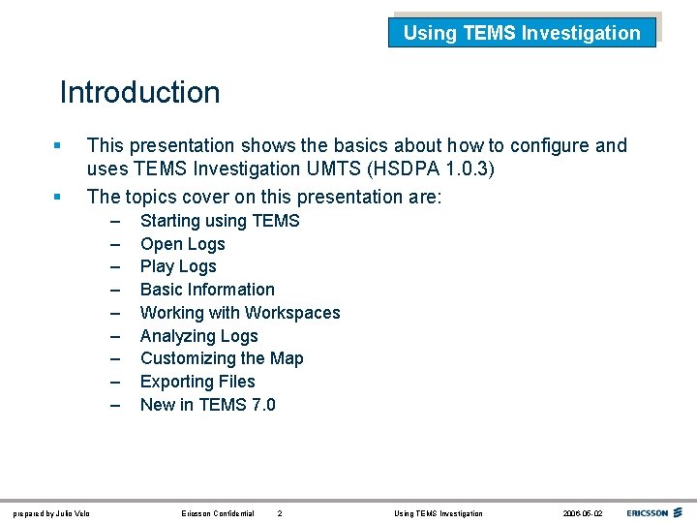
Task: Click the 'Open Logs' topic
Action: coord(183,244)
